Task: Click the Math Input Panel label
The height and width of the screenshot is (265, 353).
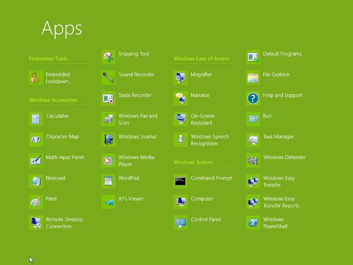Action: (65, 157)
